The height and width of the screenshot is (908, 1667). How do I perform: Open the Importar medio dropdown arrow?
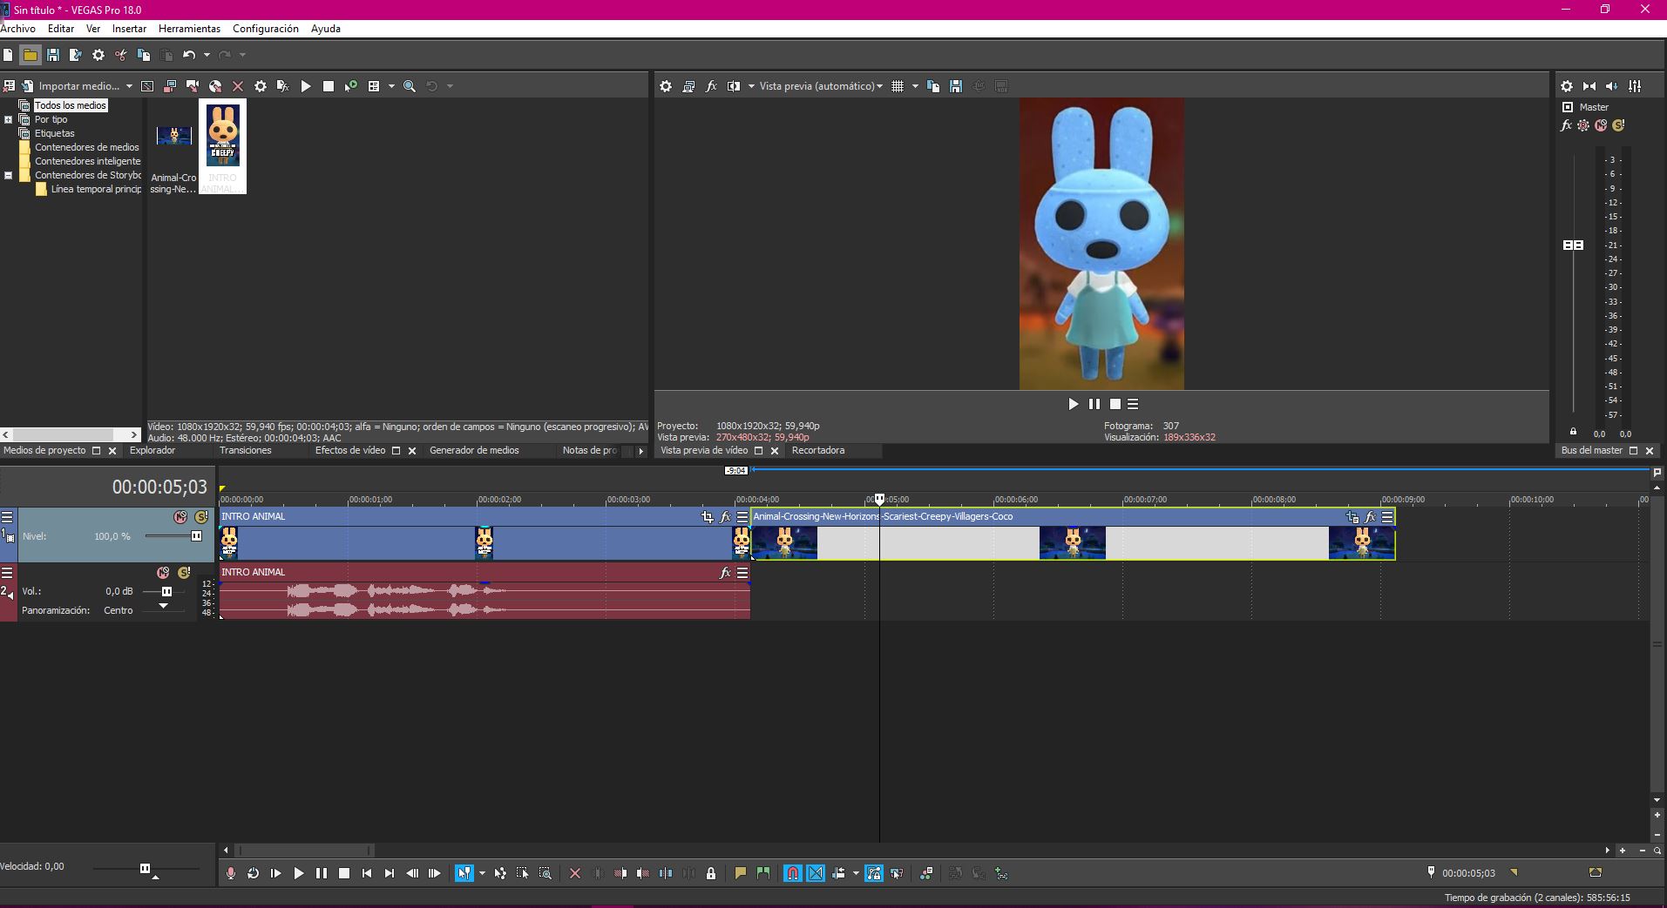(x=129, y=86)
